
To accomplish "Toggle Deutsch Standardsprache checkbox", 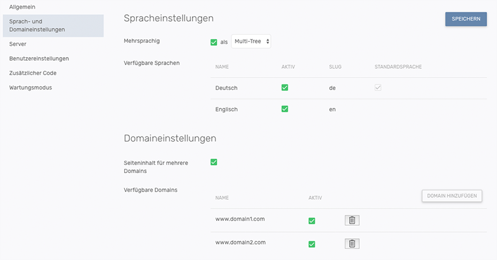I will (x=378, y=87).
